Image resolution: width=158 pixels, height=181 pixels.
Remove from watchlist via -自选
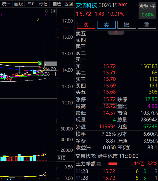[x=56, y=4]
